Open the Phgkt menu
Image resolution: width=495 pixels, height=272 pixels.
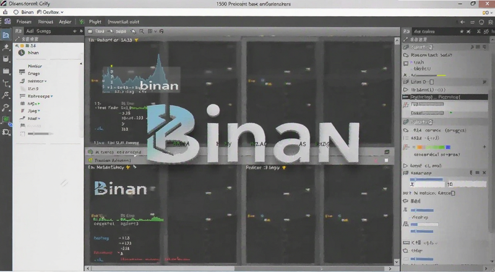click(95, 22)
